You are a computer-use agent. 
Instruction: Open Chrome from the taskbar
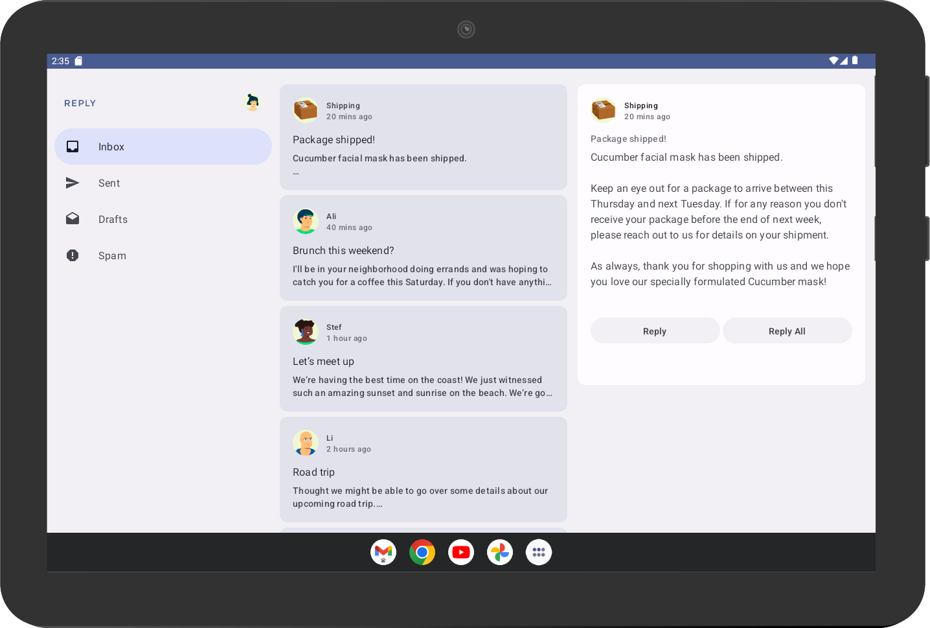coord(422,552)
